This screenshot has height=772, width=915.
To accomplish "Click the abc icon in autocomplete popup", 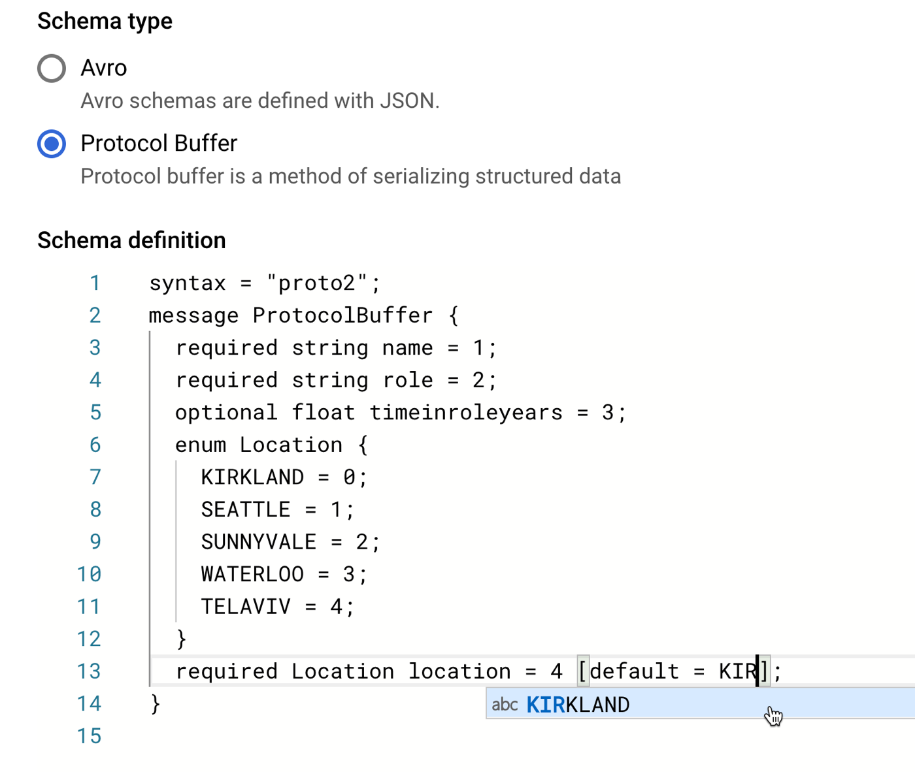I will (505, 705).
